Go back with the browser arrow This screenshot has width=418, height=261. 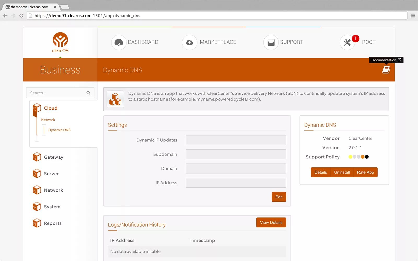[x=5, y=16]
